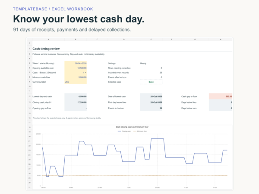Click the 'Events in horizon' label
The height and width of the screenshot is (194, 259).
pyautogui.click(x=116, y=108)
